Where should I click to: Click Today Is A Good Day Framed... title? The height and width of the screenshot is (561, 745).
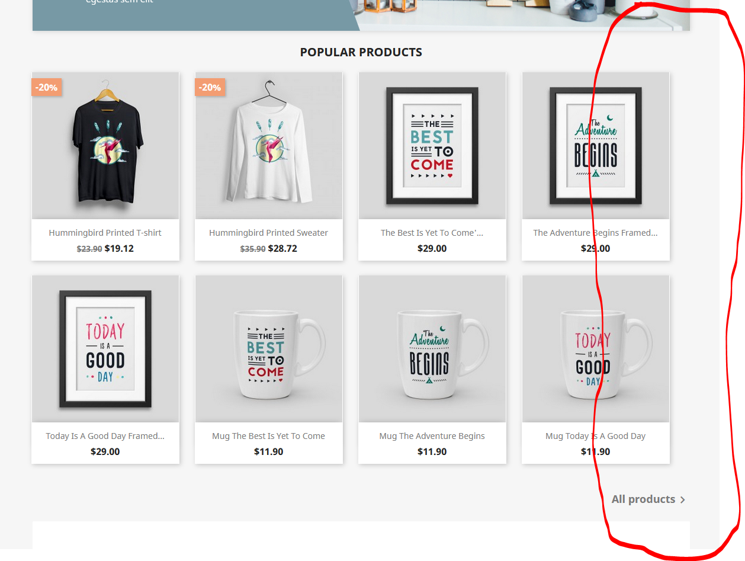point(105,436)
